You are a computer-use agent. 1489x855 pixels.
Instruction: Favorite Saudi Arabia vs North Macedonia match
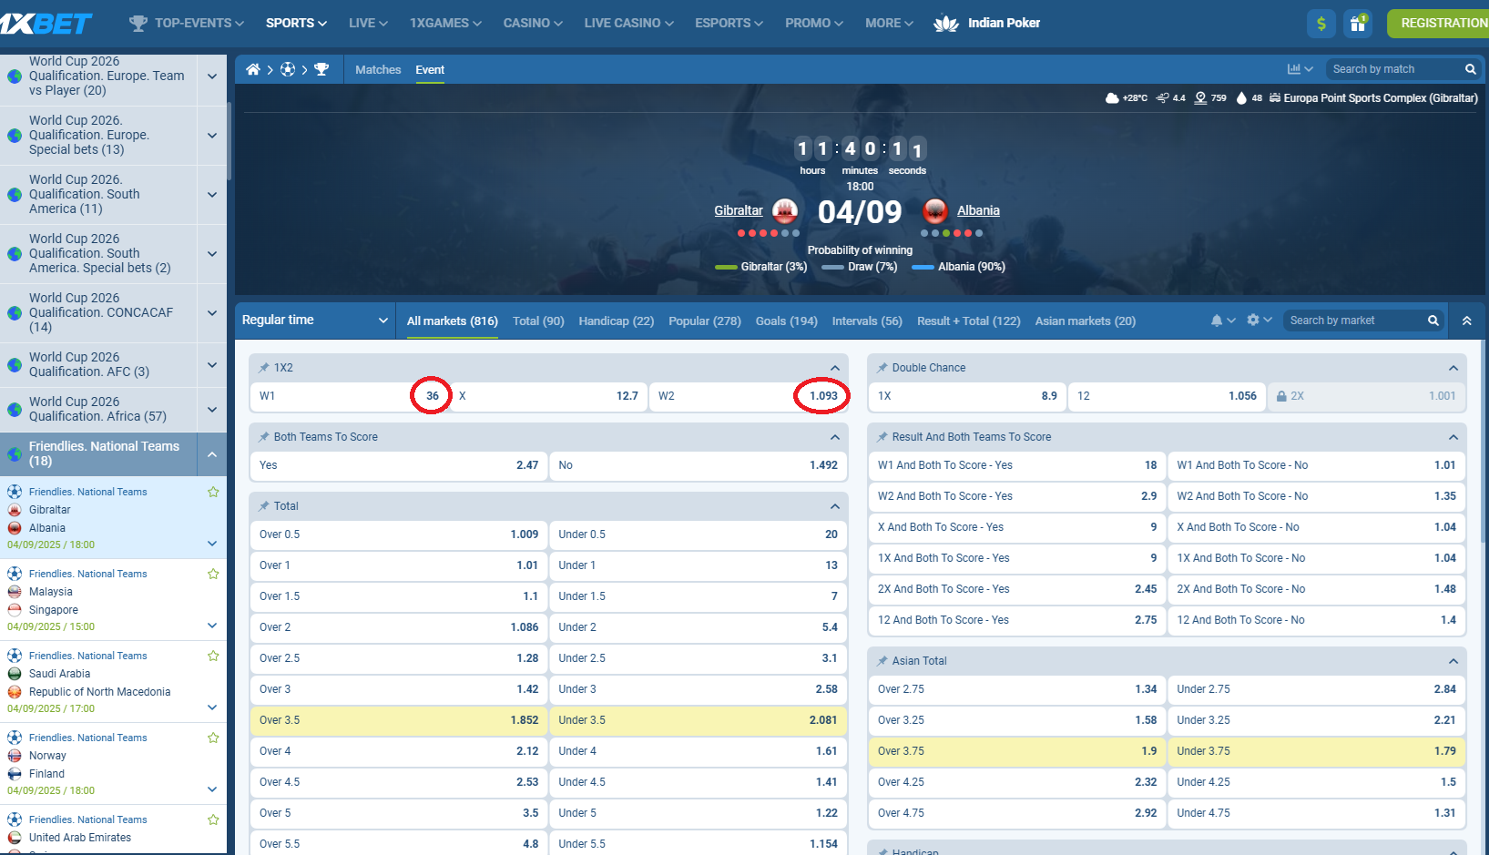[x=213, y=656]
